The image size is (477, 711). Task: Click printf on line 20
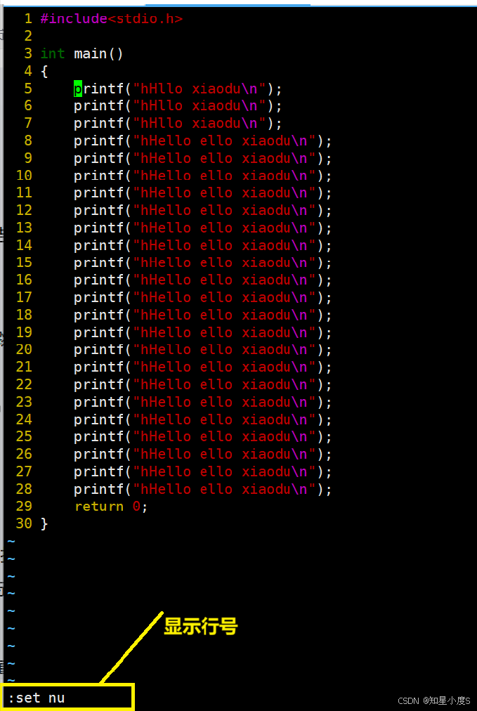coord(98,350)
